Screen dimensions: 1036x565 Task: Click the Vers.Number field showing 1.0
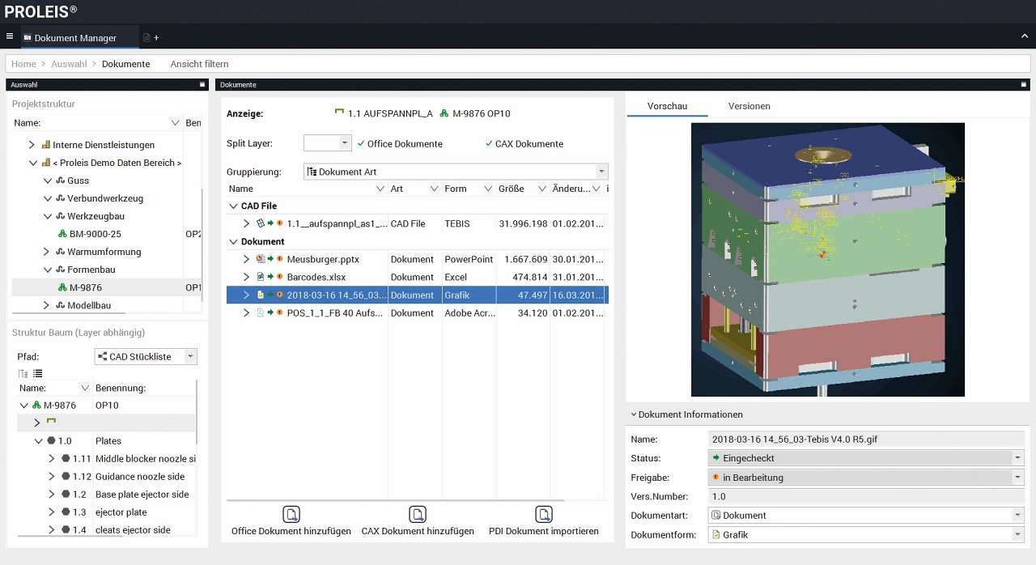866,496
